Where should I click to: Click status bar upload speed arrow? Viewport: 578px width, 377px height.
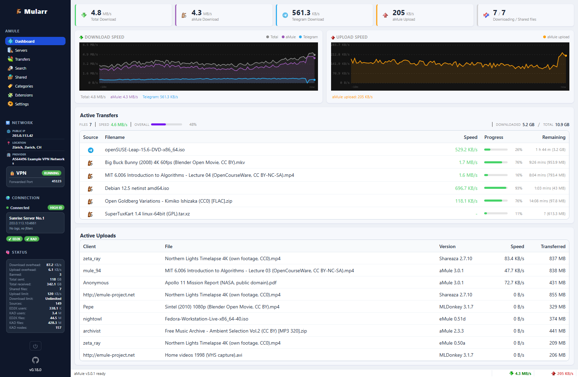pos(554,373)
